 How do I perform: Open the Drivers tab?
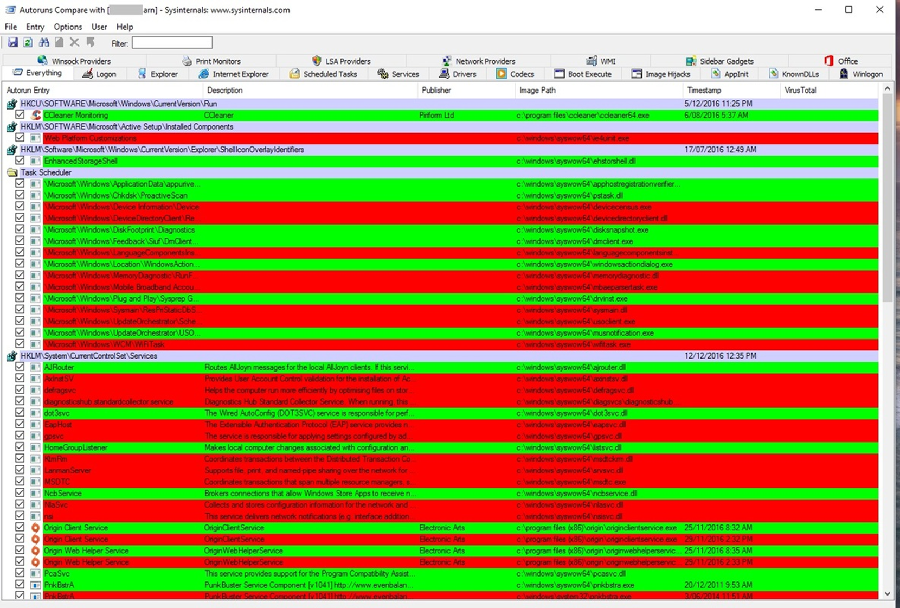458,74
